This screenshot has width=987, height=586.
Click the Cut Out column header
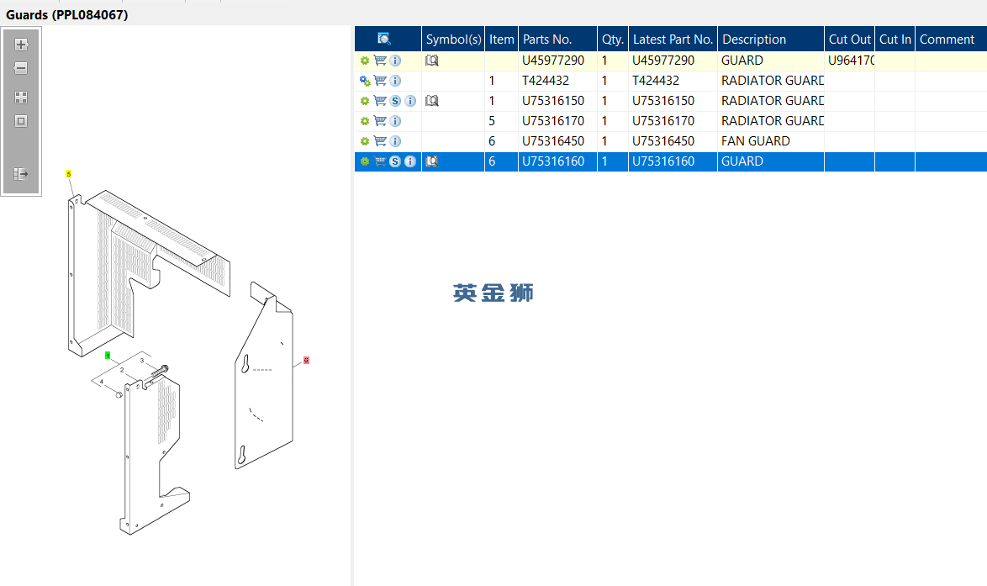click(849, 39)
